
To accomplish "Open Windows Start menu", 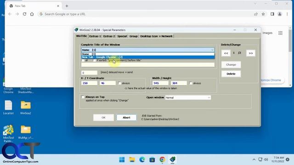I will click(x=122, y=159).
